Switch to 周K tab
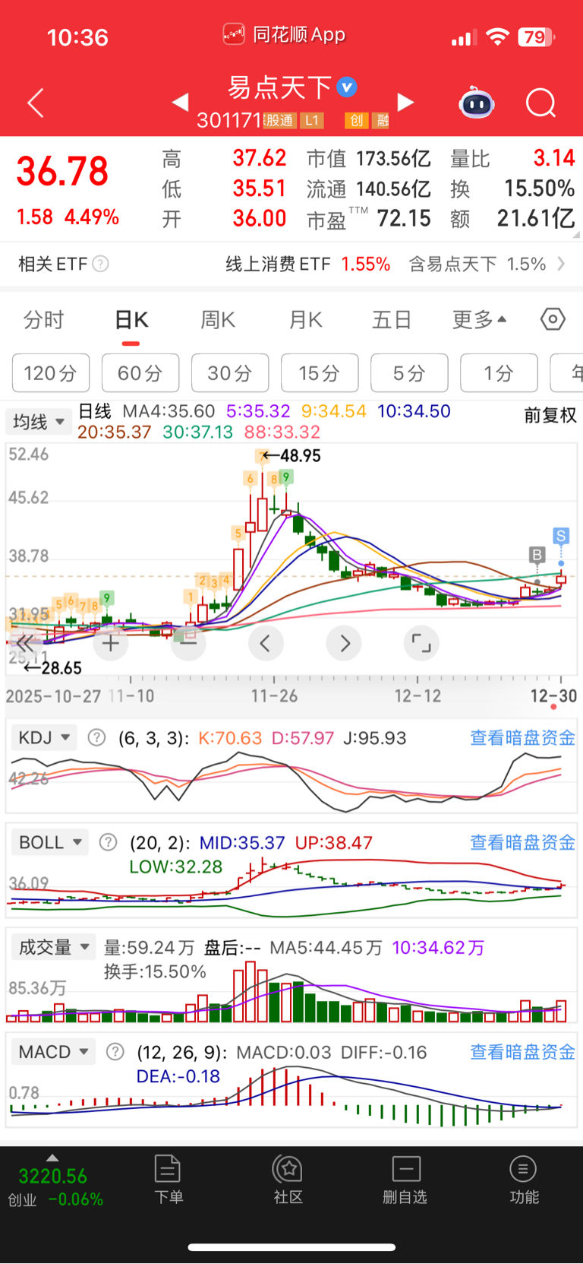The image size is (583, 1264). (218, 319)
